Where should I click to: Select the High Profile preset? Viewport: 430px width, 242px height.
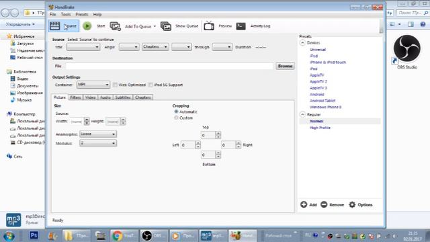click(320, 128)
